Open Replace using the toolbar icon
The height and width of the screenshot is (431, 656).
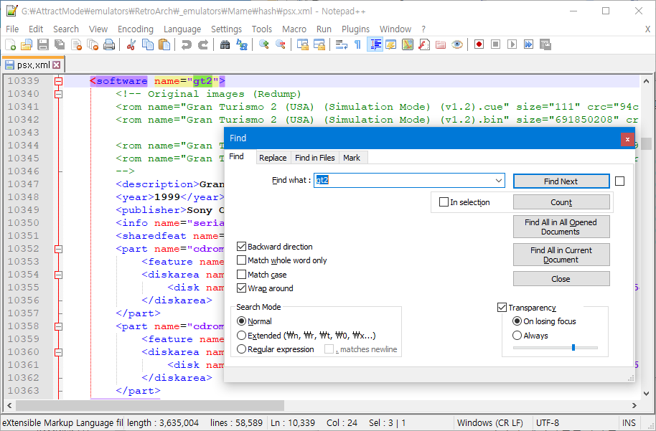(x=241, y=44)
